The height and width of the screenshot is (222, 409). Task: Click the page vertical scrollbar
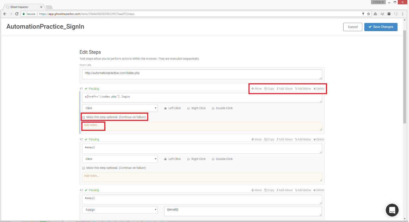click(404, 77)
